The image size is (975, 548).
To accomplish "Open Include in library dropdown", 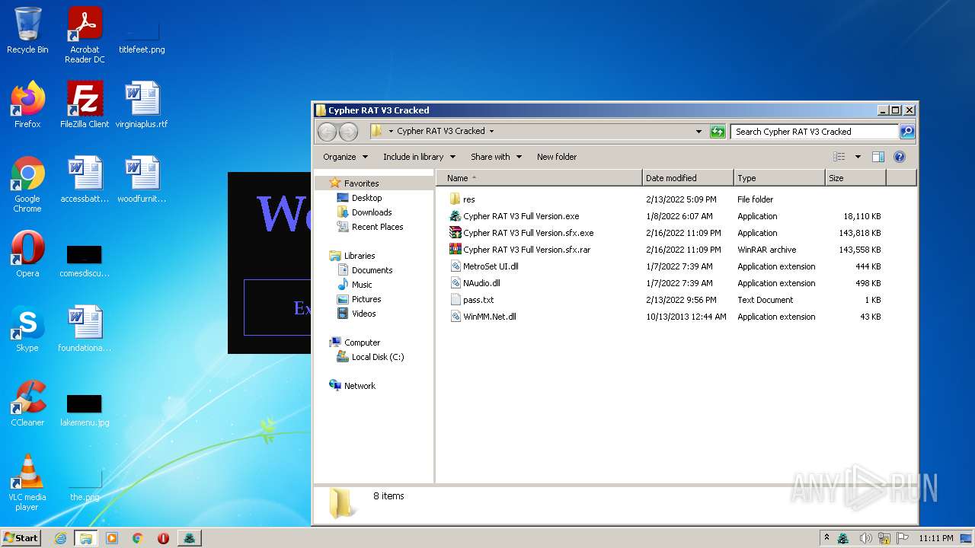I will (x=419, y=157).
